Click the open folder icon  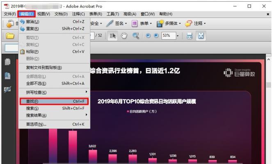(x=10, y=36)
